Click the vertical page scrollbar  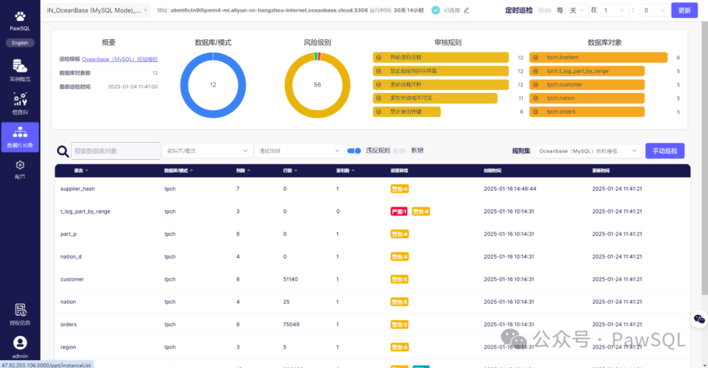[x=704, y=158]
